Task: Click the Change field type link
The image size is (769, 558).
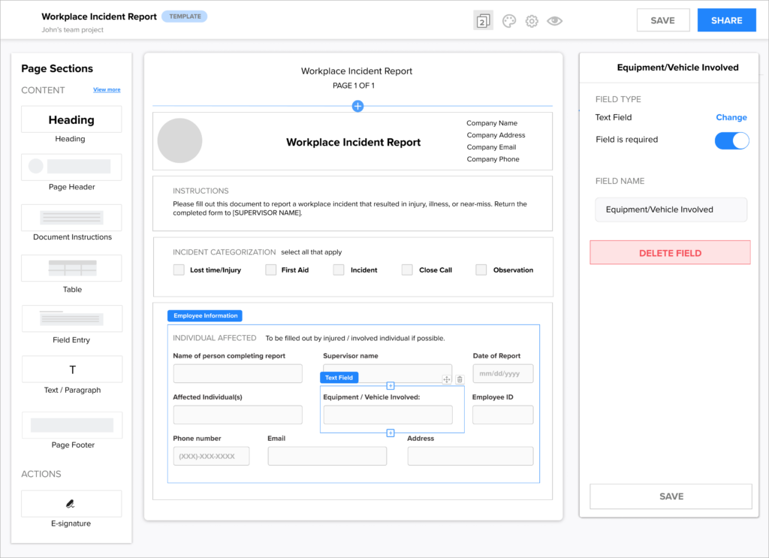Action: 731,117
